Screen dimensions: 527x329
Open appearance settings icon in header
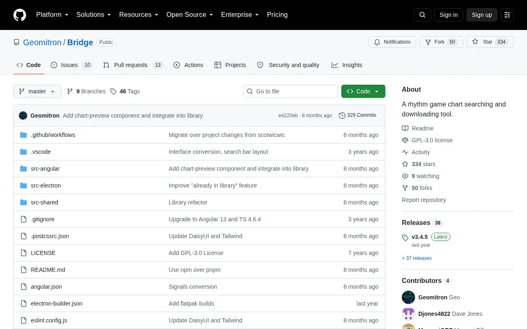[507, 15]
